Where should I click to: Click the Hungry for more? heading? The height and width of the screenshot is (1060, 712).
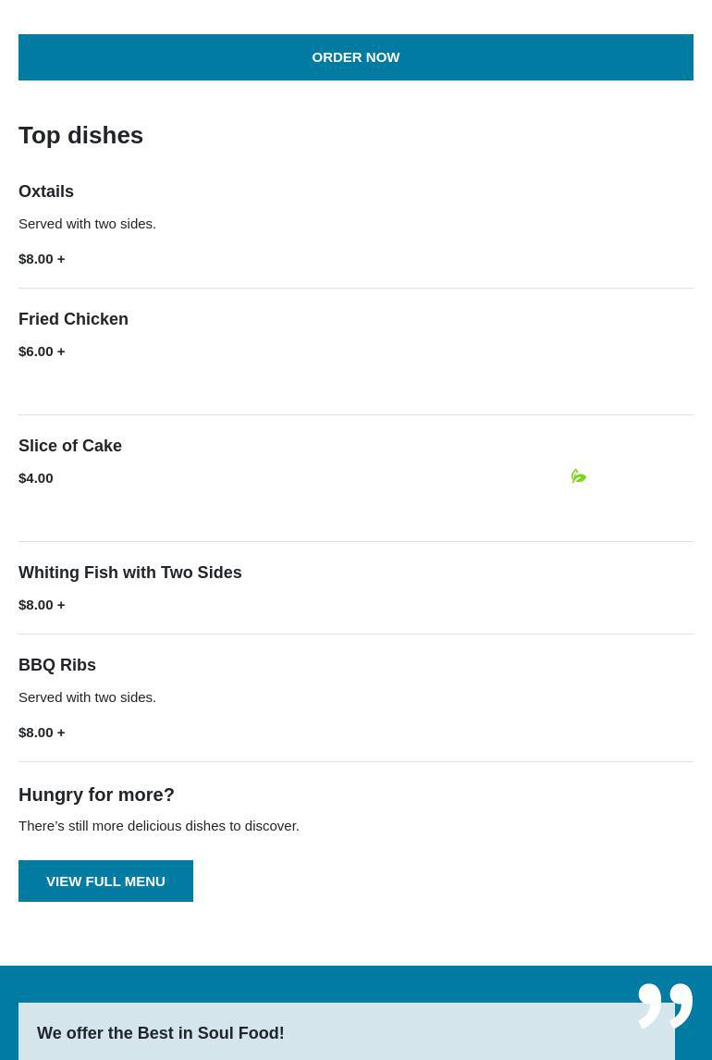pos(96,795)
